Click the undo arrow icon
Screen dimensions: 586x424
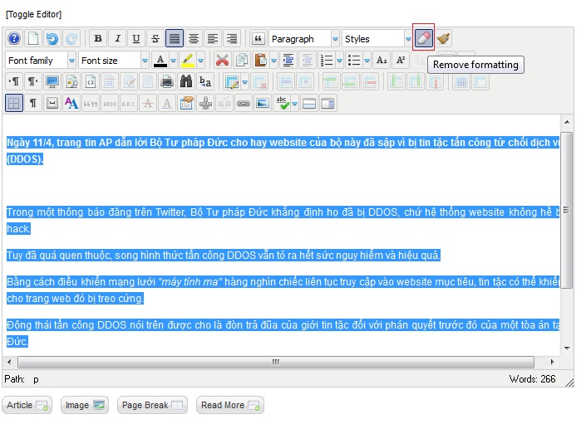click(52, 38)
